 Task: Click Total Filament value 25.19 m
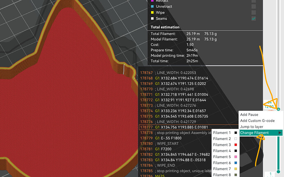[193, 34]
